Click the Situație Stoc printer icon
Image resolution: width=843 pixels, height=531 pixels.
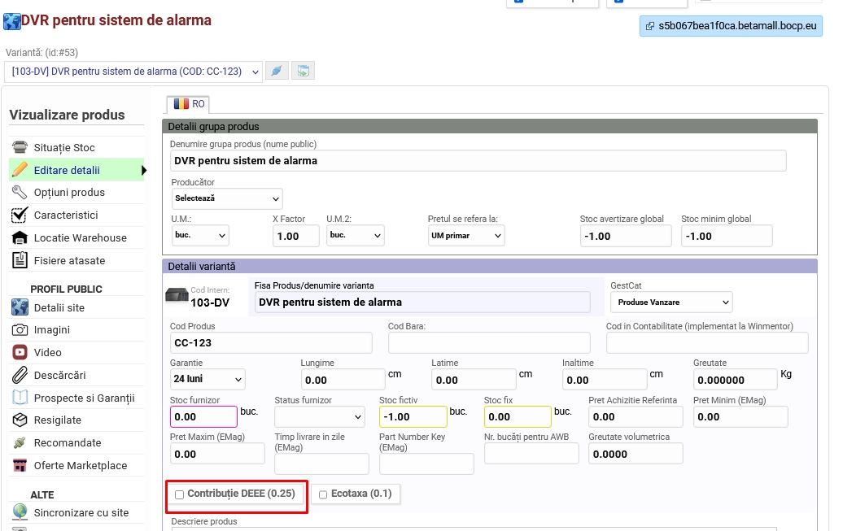click(20, 147)
